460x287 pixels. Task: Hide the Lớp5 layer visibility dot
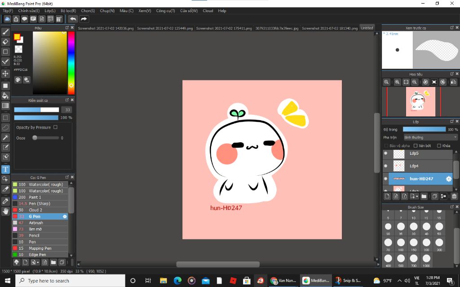click(386, 153)
